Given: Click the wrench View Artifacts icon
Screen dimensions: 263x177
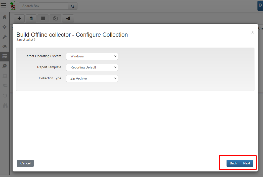Looking at the screenshot, I should (x=5, y=37).
